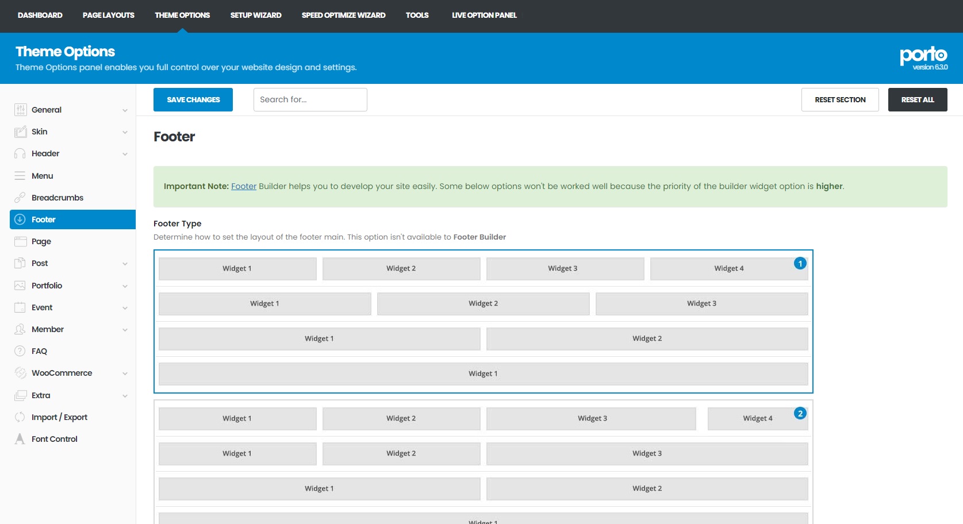Open the Page Layouts tab
963x524 pixels.
[108, 16]
